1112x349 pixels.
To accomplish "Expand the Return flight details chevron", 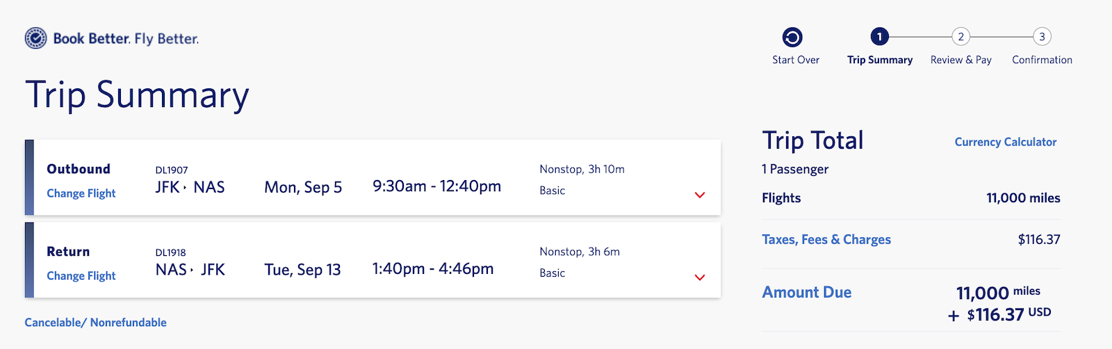I will 700,277.
